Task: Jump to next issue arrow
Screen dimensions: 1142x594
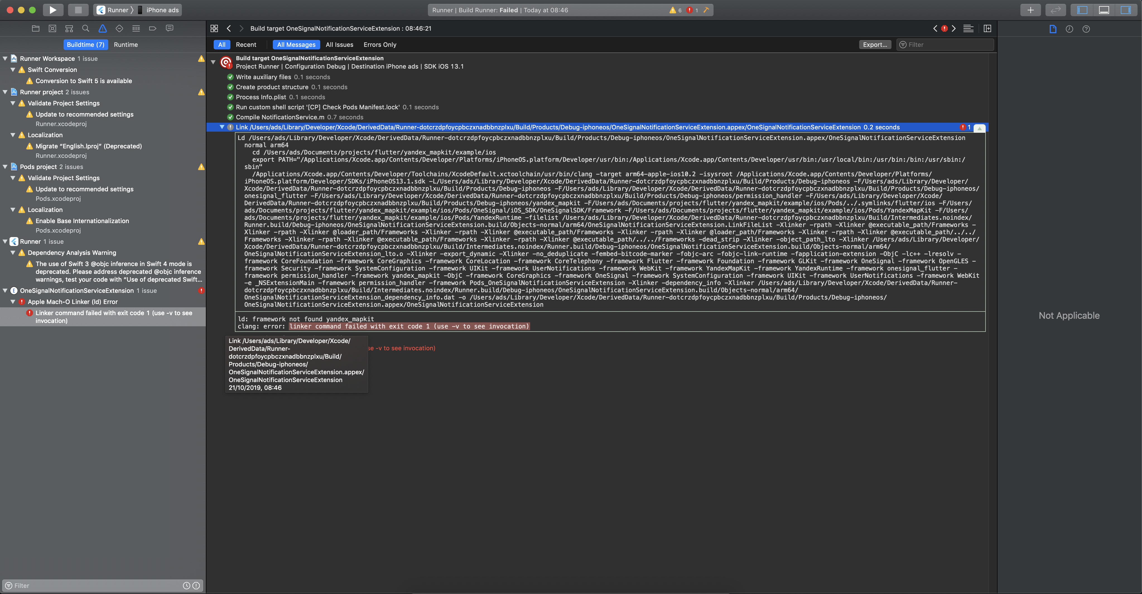Action: pyautogui.click(x=954, y=28)
